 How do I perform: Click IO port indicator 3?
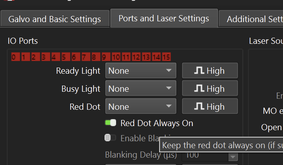(43, 57)
